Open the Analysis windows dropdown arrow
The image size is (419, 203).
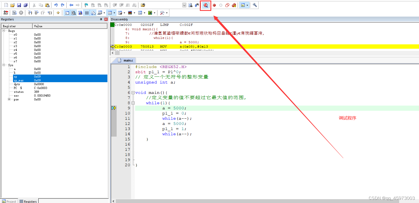tap(134, 13)
